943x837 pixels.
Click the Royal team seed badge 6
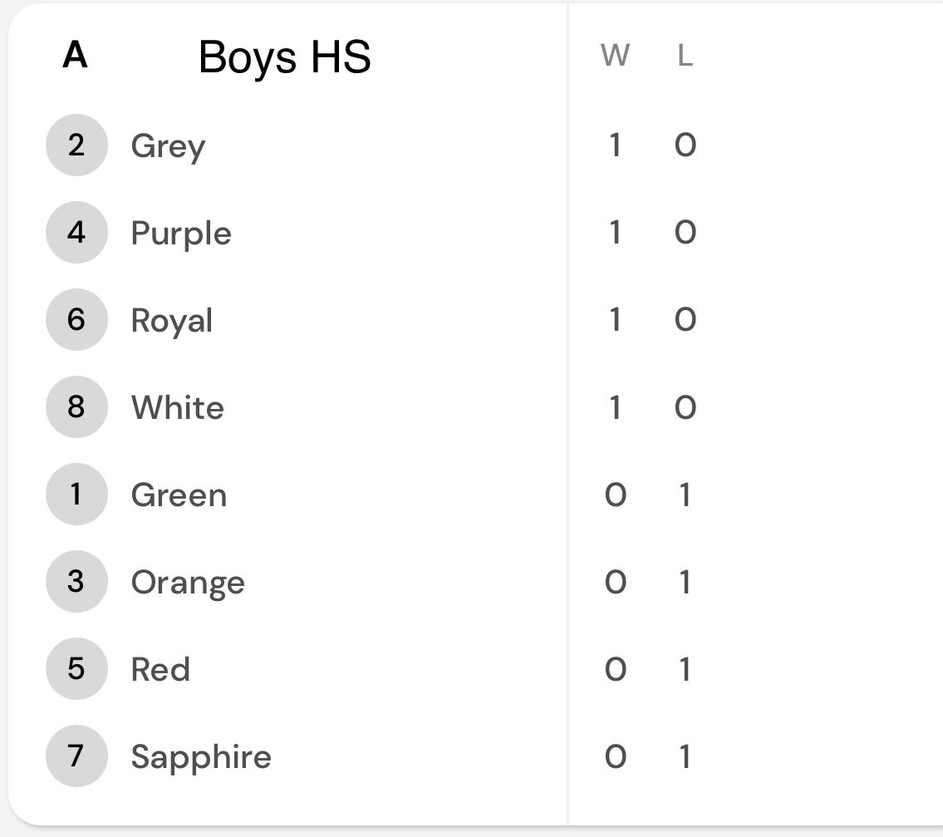point(76,319)
